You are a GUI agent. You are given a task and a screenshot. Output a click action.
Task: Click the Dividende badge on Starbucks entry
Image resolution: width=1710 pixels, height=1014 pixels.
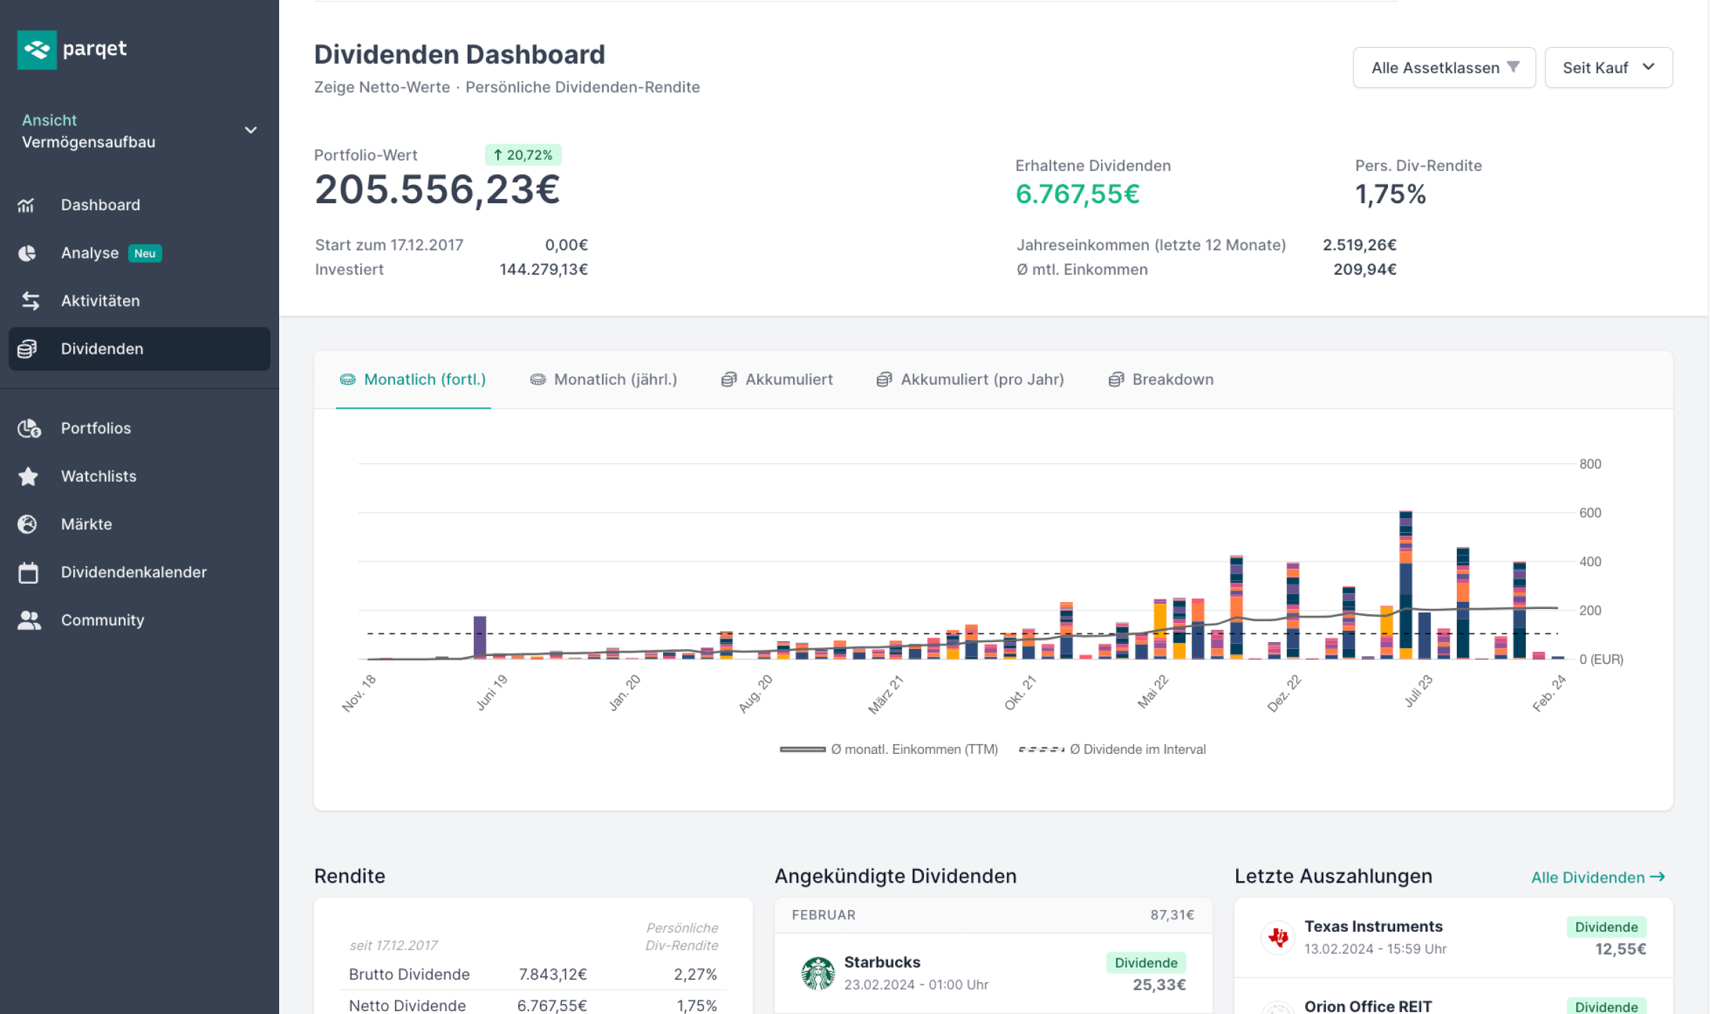1146,963
